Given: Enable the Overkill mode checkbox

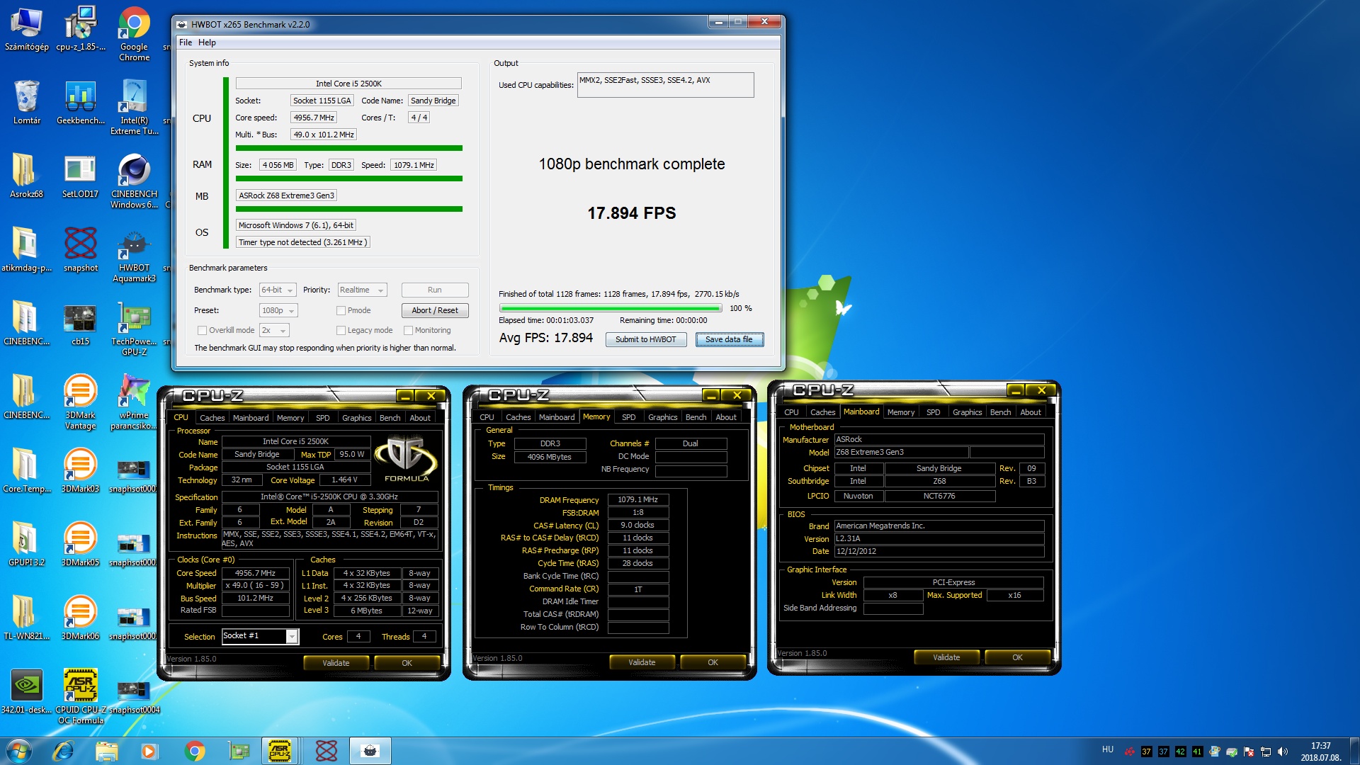Looking at the screenshot, I should click(x=202, y=330).
